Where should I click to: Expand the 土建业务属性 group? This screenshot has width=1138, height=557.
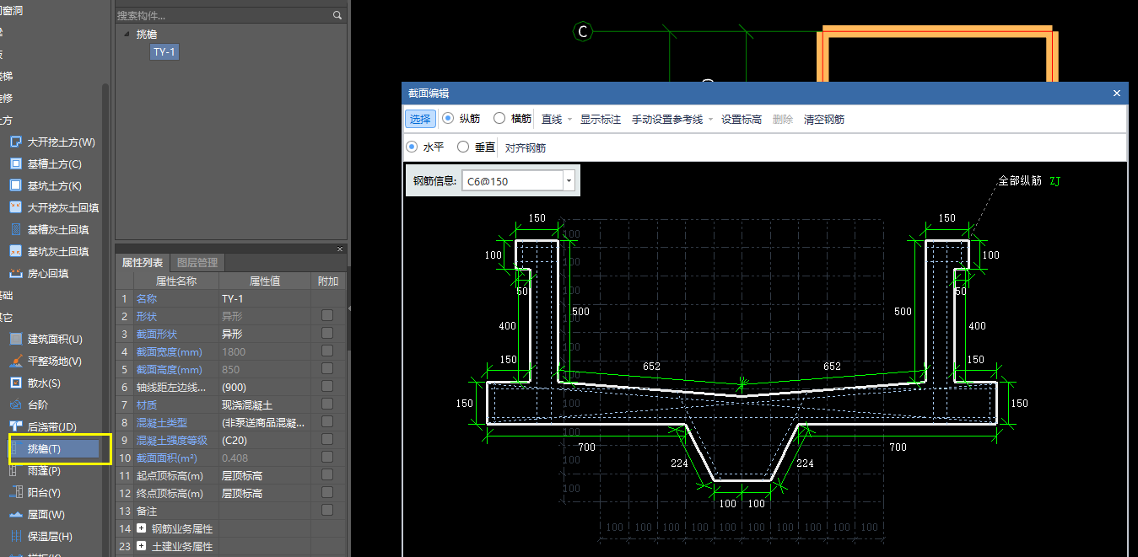141,547
